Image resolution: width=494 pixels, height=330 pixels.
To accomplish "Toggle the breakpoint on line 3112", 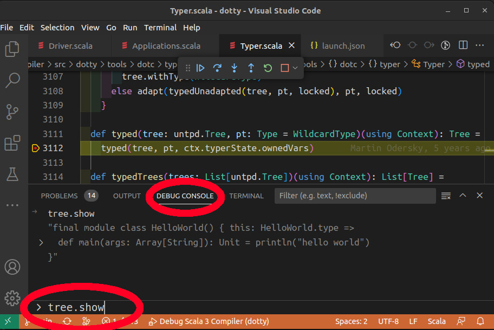I will tap(35, 148).
